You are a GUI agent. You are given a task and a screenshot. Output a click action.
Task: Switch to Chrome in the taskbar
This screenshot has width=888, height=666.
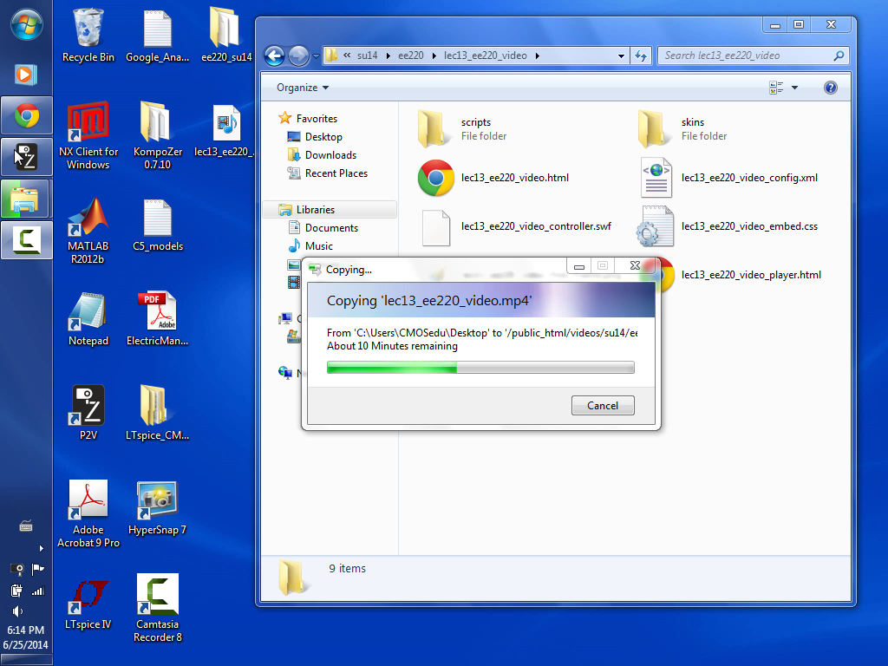point(27,115)
